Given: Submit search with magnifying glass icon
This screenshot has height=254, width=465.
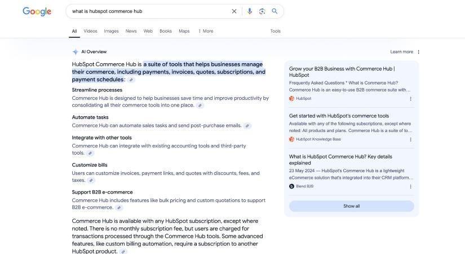Looking at the screenshot, I should point(274,11).
